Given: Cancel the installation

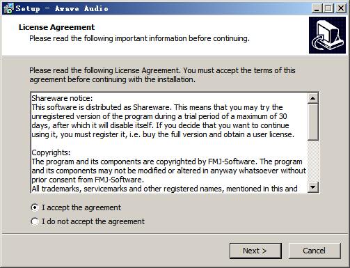Looking at the screenshot, I should point(315,251).
